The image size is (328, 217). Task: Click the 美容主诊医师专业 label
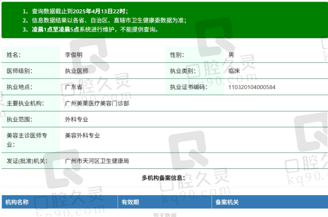(27, 140)
